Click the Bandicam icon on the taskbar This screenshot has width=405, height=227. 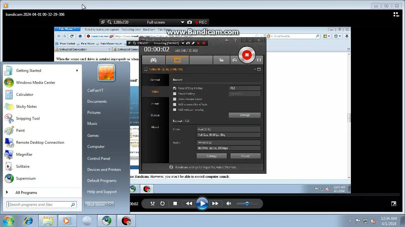click(x=126, y=221)
